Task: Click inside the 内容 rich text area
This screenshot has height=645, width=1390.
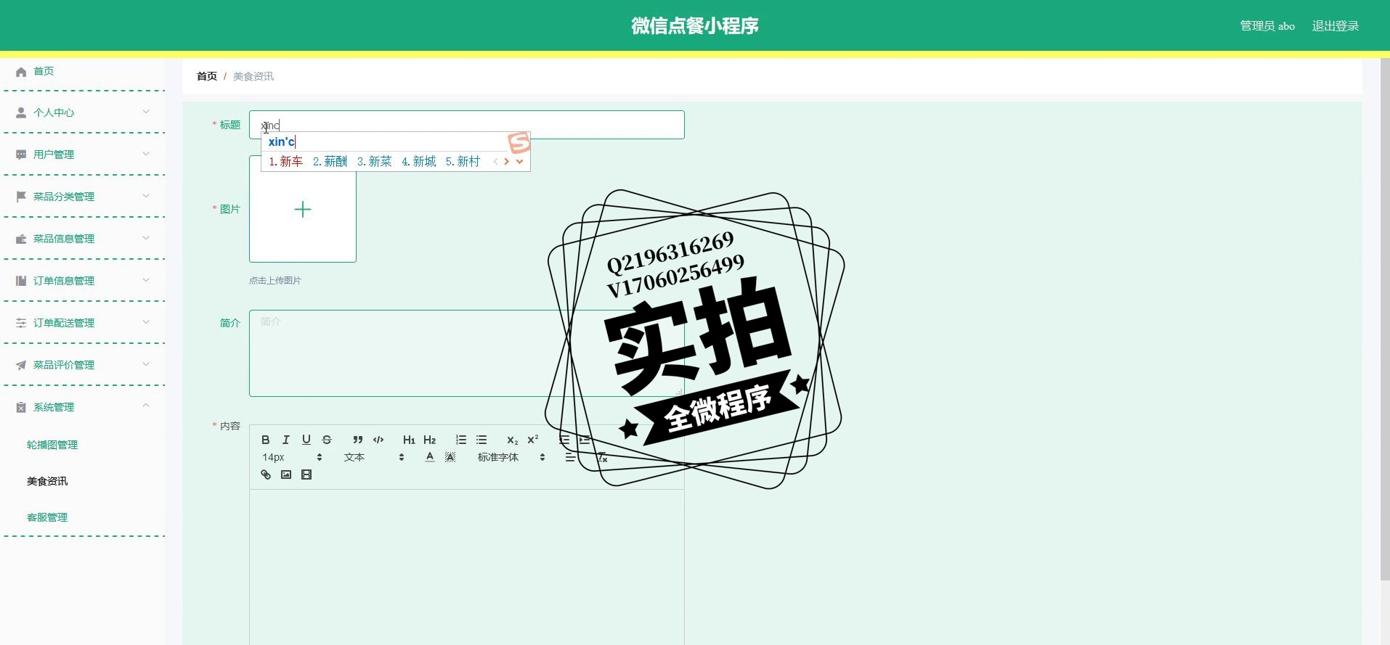Action: point(467,567)
